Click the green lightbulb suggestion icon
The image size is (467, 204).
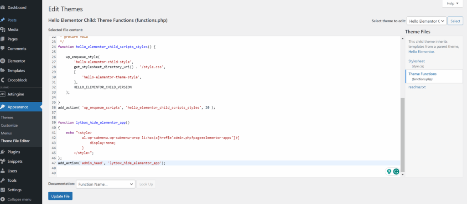pyautogui.click(x=389, y=171)
